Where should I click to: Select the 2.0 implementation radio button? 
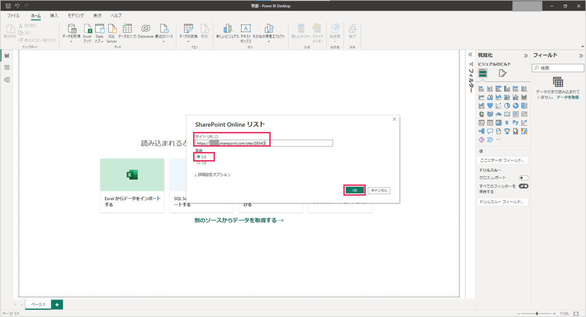point(198,157)
